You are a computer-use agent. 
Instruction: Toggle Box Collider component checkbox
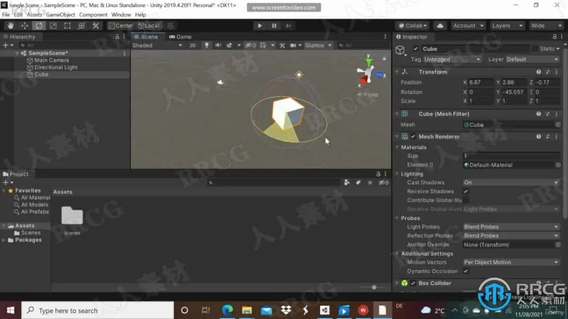[413, 283]
